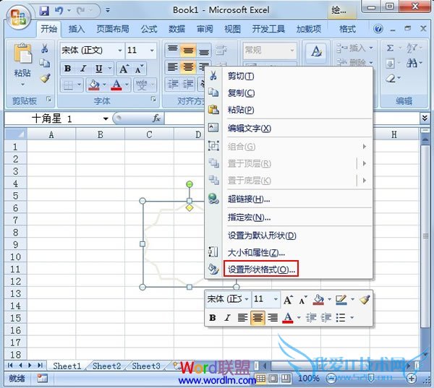Screen dimensions: 434x388
Task: Click Decrease Font Size in ribbon
Action: point(139,69)
